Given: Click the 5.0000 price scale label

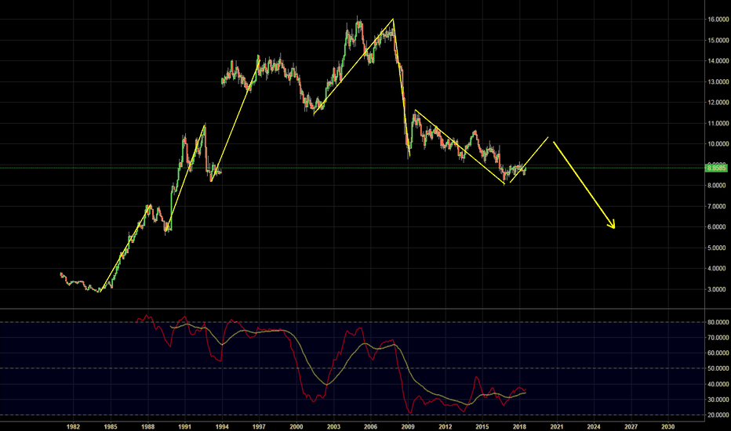Looking at the screenshot, I should coord(718,248).
